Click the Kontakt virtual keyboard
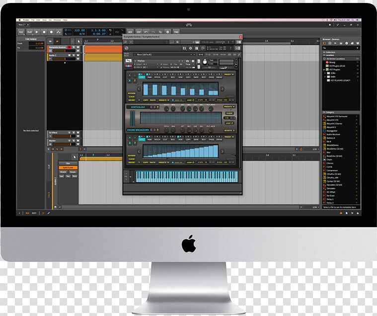The height and width of the screenshot is (316, 377). tap(187, 177)
